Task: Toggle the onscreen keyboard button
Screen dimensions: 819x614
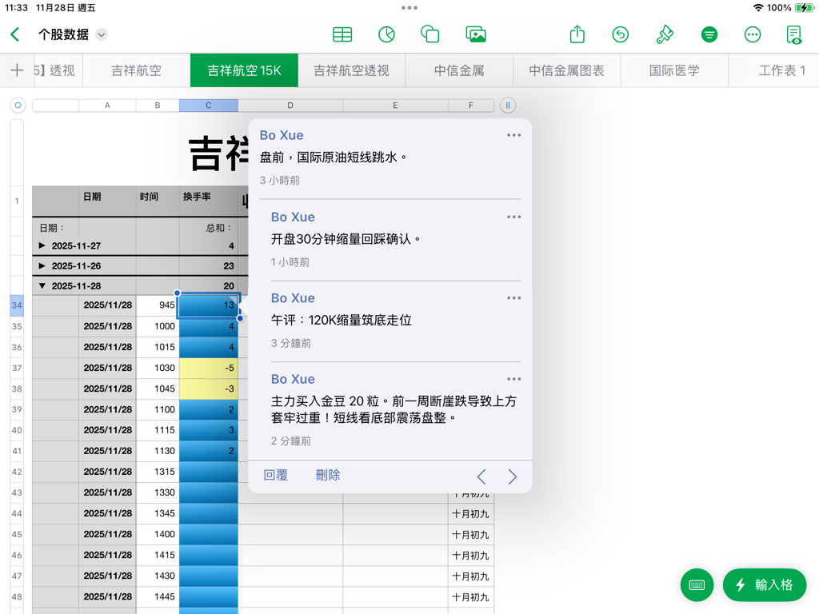Action: (697, 584)
